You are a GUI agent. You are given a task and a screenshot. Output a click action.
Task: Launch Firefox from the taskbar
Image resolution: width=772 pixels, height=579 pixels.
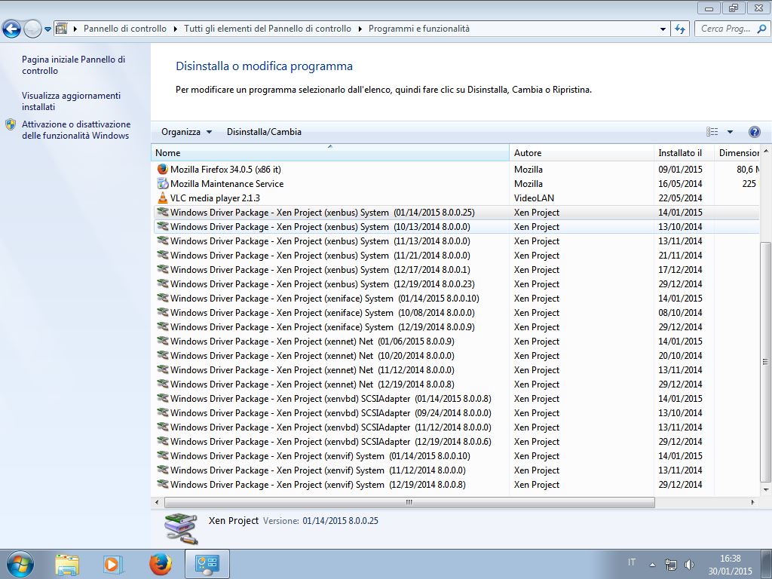160,563
